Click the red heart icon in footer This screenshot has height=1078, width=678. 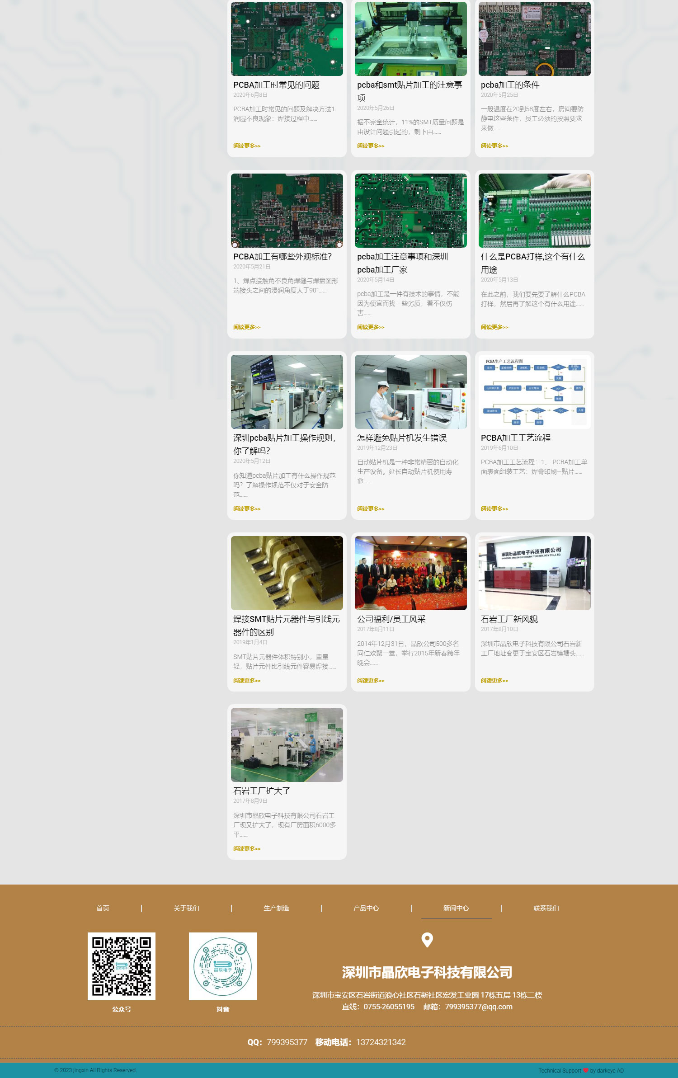point(585,1070)
